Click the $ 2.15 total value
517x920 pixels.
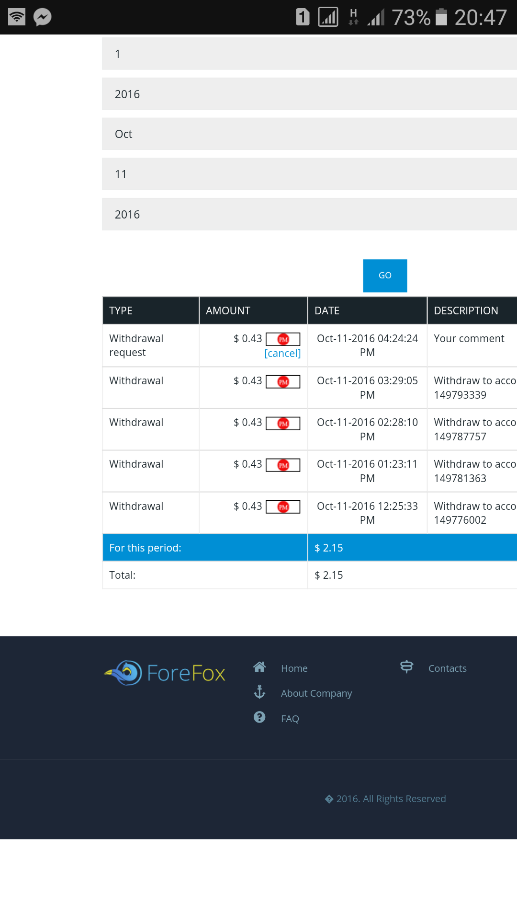pos(329,575)
